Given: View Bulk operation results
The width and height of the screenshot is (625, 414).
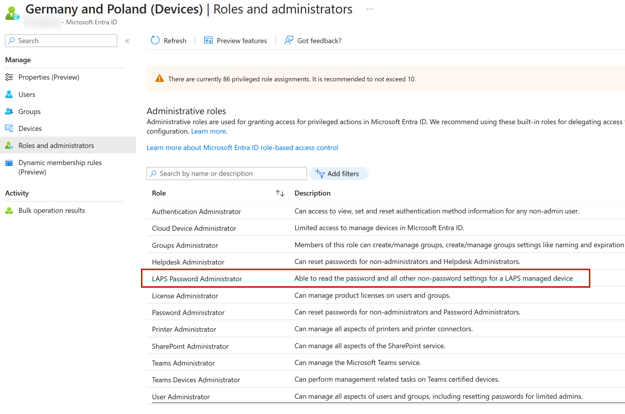Looking at the screenshot, I should [x=52, y=210].
